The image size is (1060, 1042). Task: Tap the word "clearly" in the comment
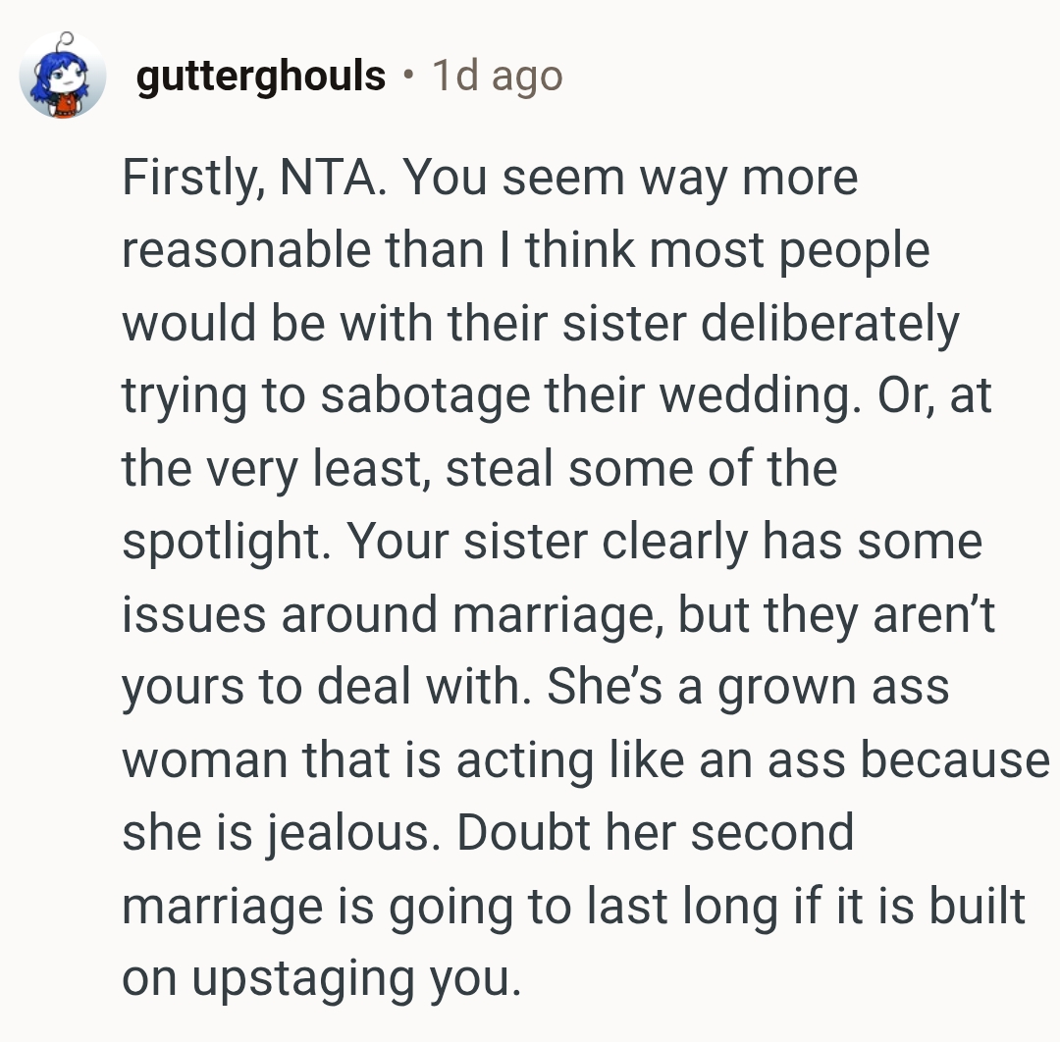pyautogui.click(x=675, y=542)
